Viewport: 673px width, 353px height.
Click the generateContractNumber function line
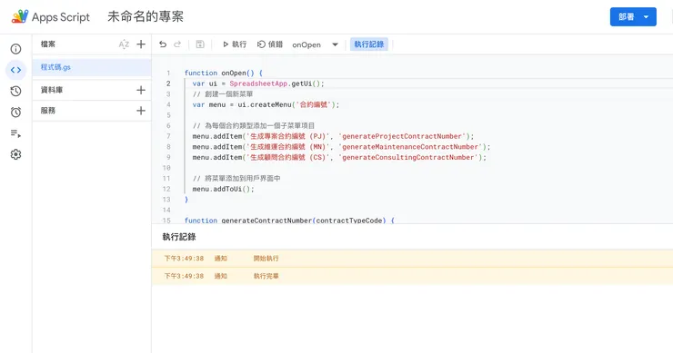pos(289,221)
